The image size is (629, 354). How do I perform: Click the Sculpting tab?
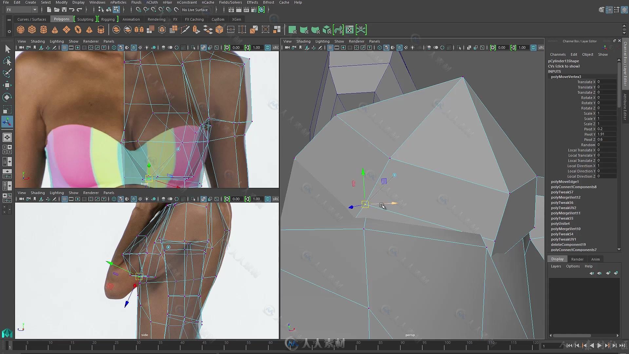(x=85, y=19)
